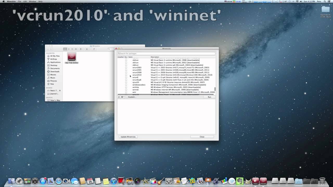Check the vb5run Run checkbox
Image resolution: width=333 pixels, height=187 pixels.
click(x=126, y=63)
